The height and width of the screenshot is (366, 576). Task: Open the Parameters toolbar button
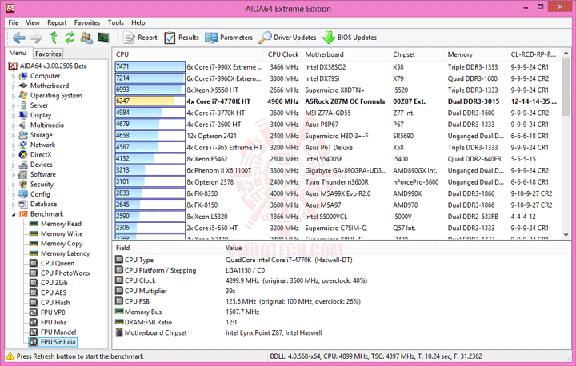(229, 38)
